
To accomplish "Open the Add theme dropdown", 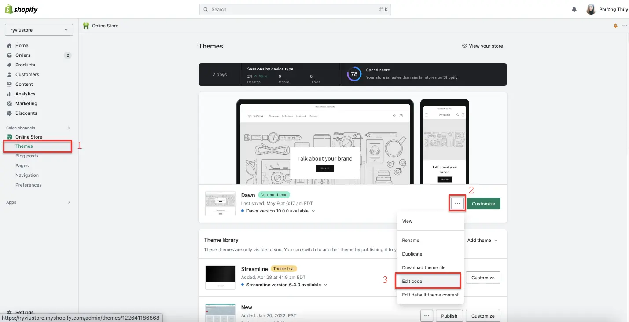I will pyautogui.click(x=482, y=240).
